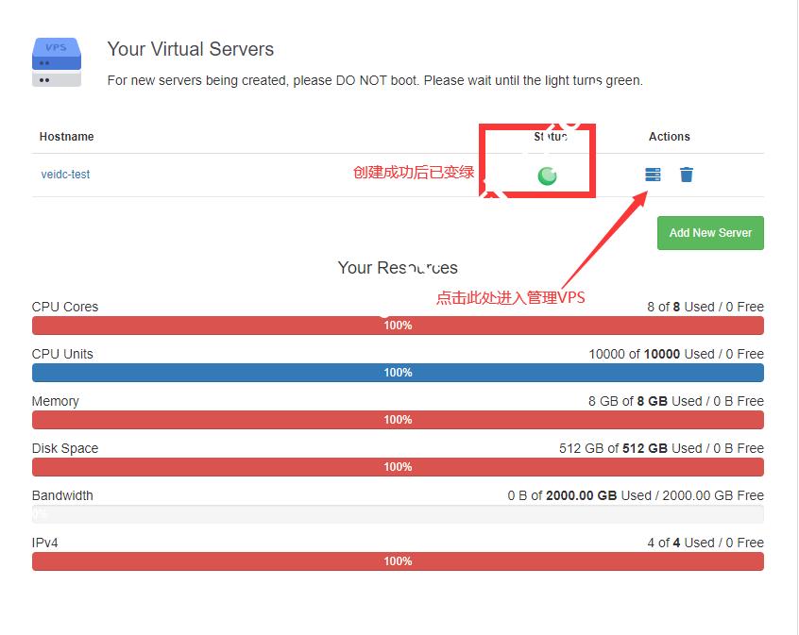
Task: Select the blue CPU Units usage bar
Action: click(x=398, y=373)
